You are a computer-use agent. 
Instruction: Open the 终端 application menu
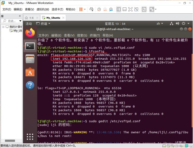tap(43, 24)
